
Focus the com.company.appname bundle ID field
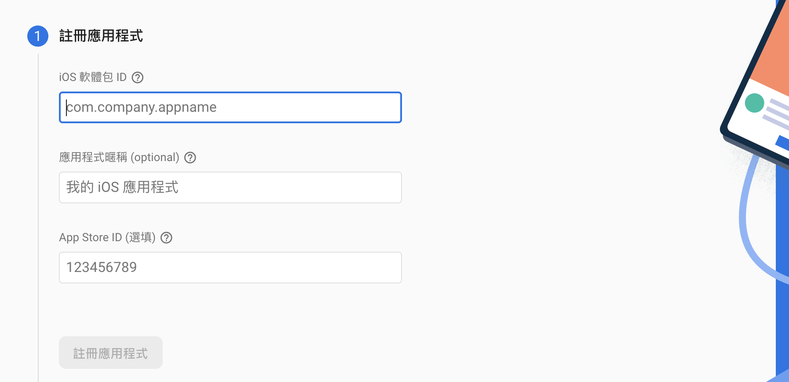[230, 107]
